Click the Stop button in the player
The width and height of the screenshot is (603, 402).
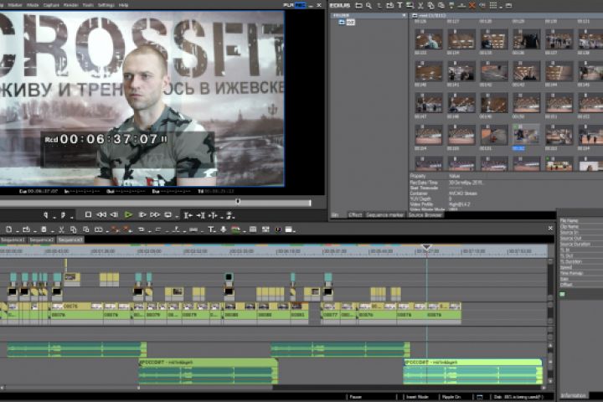pos(88,214)
